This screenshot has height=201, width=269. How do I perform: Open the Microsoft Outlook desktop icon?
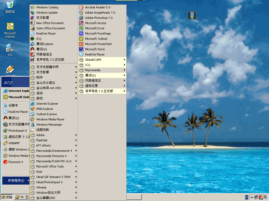(x=10, y=27)
